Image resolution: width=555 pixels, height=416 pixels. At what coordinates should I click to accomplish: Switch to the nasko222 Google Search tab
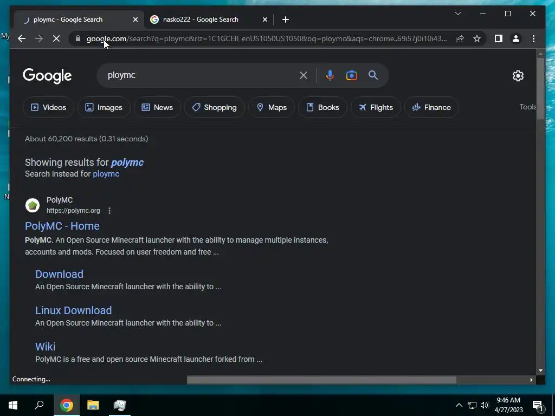[208, 19]
